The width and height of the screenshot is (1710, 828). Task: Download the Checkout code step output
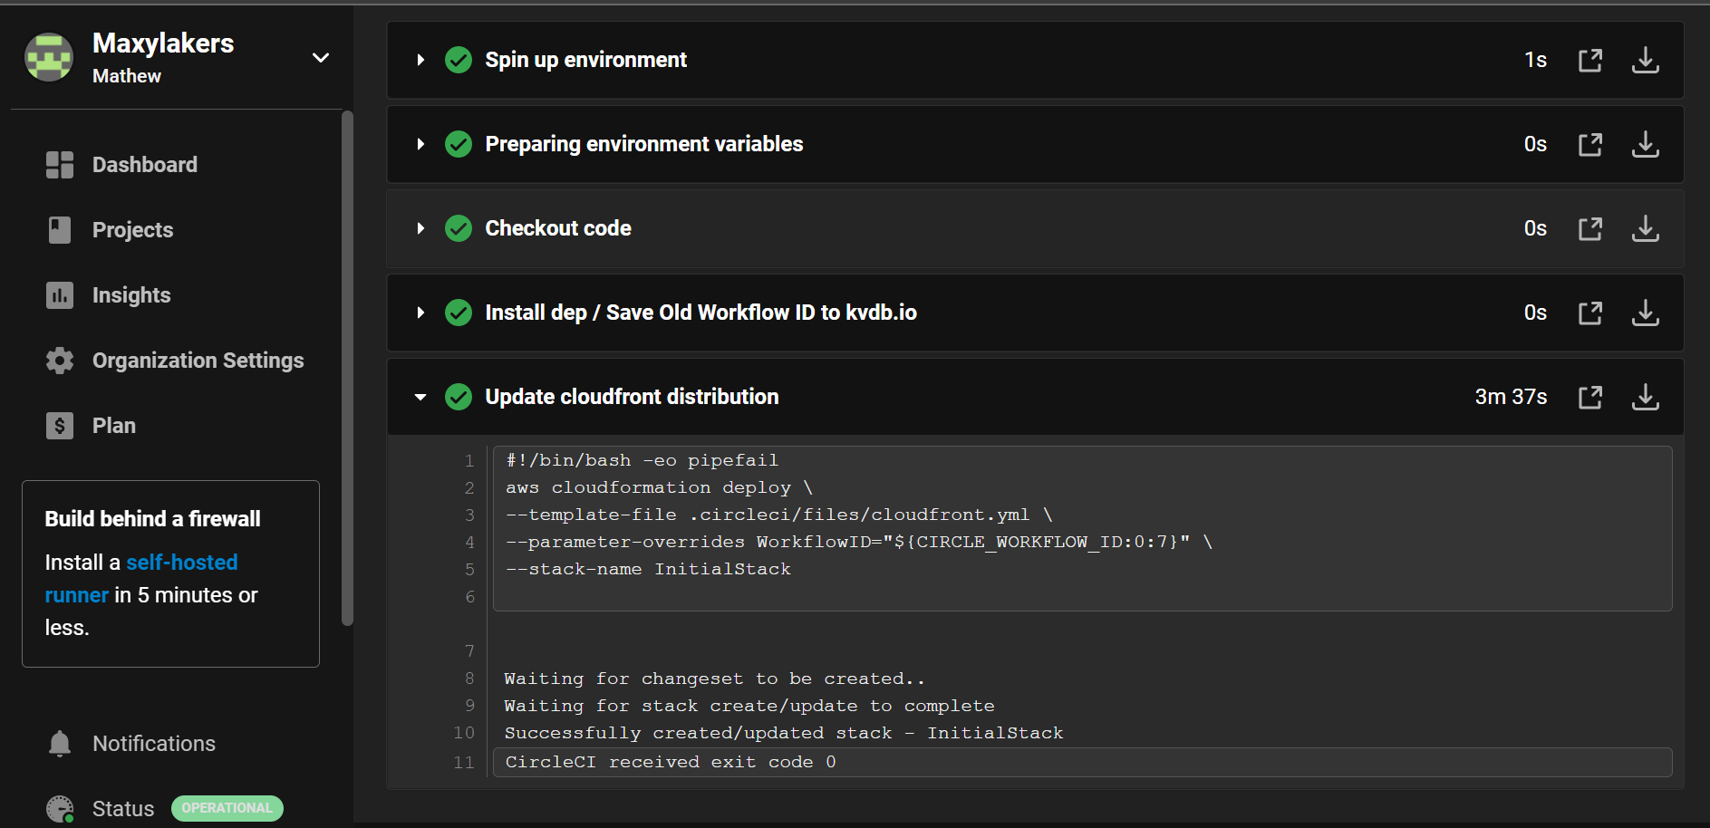(1646, 228)
